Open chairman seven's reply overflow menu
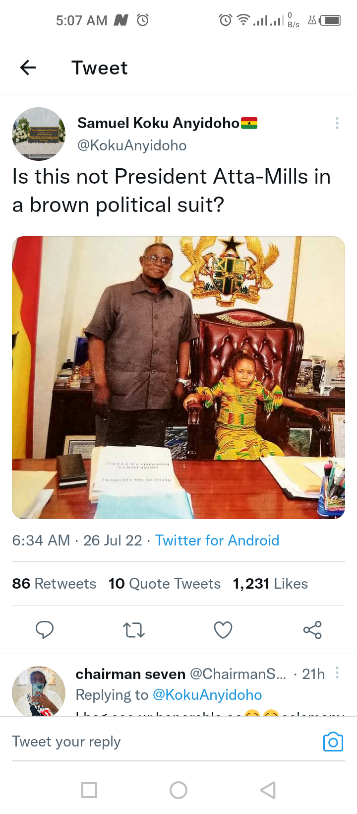This screenshot has width=357, height=814. click(337, 673)
